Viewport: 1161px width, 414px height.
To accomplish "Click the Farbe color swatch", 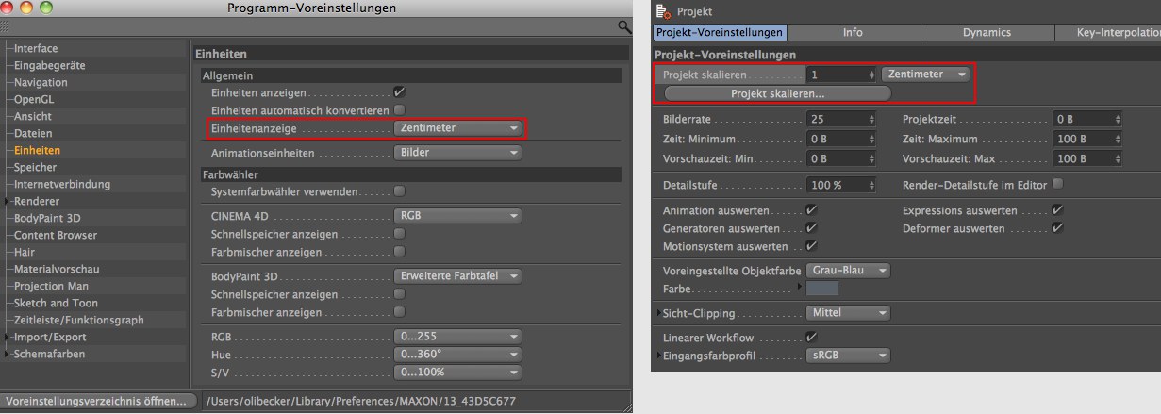I will click(822, 289).
